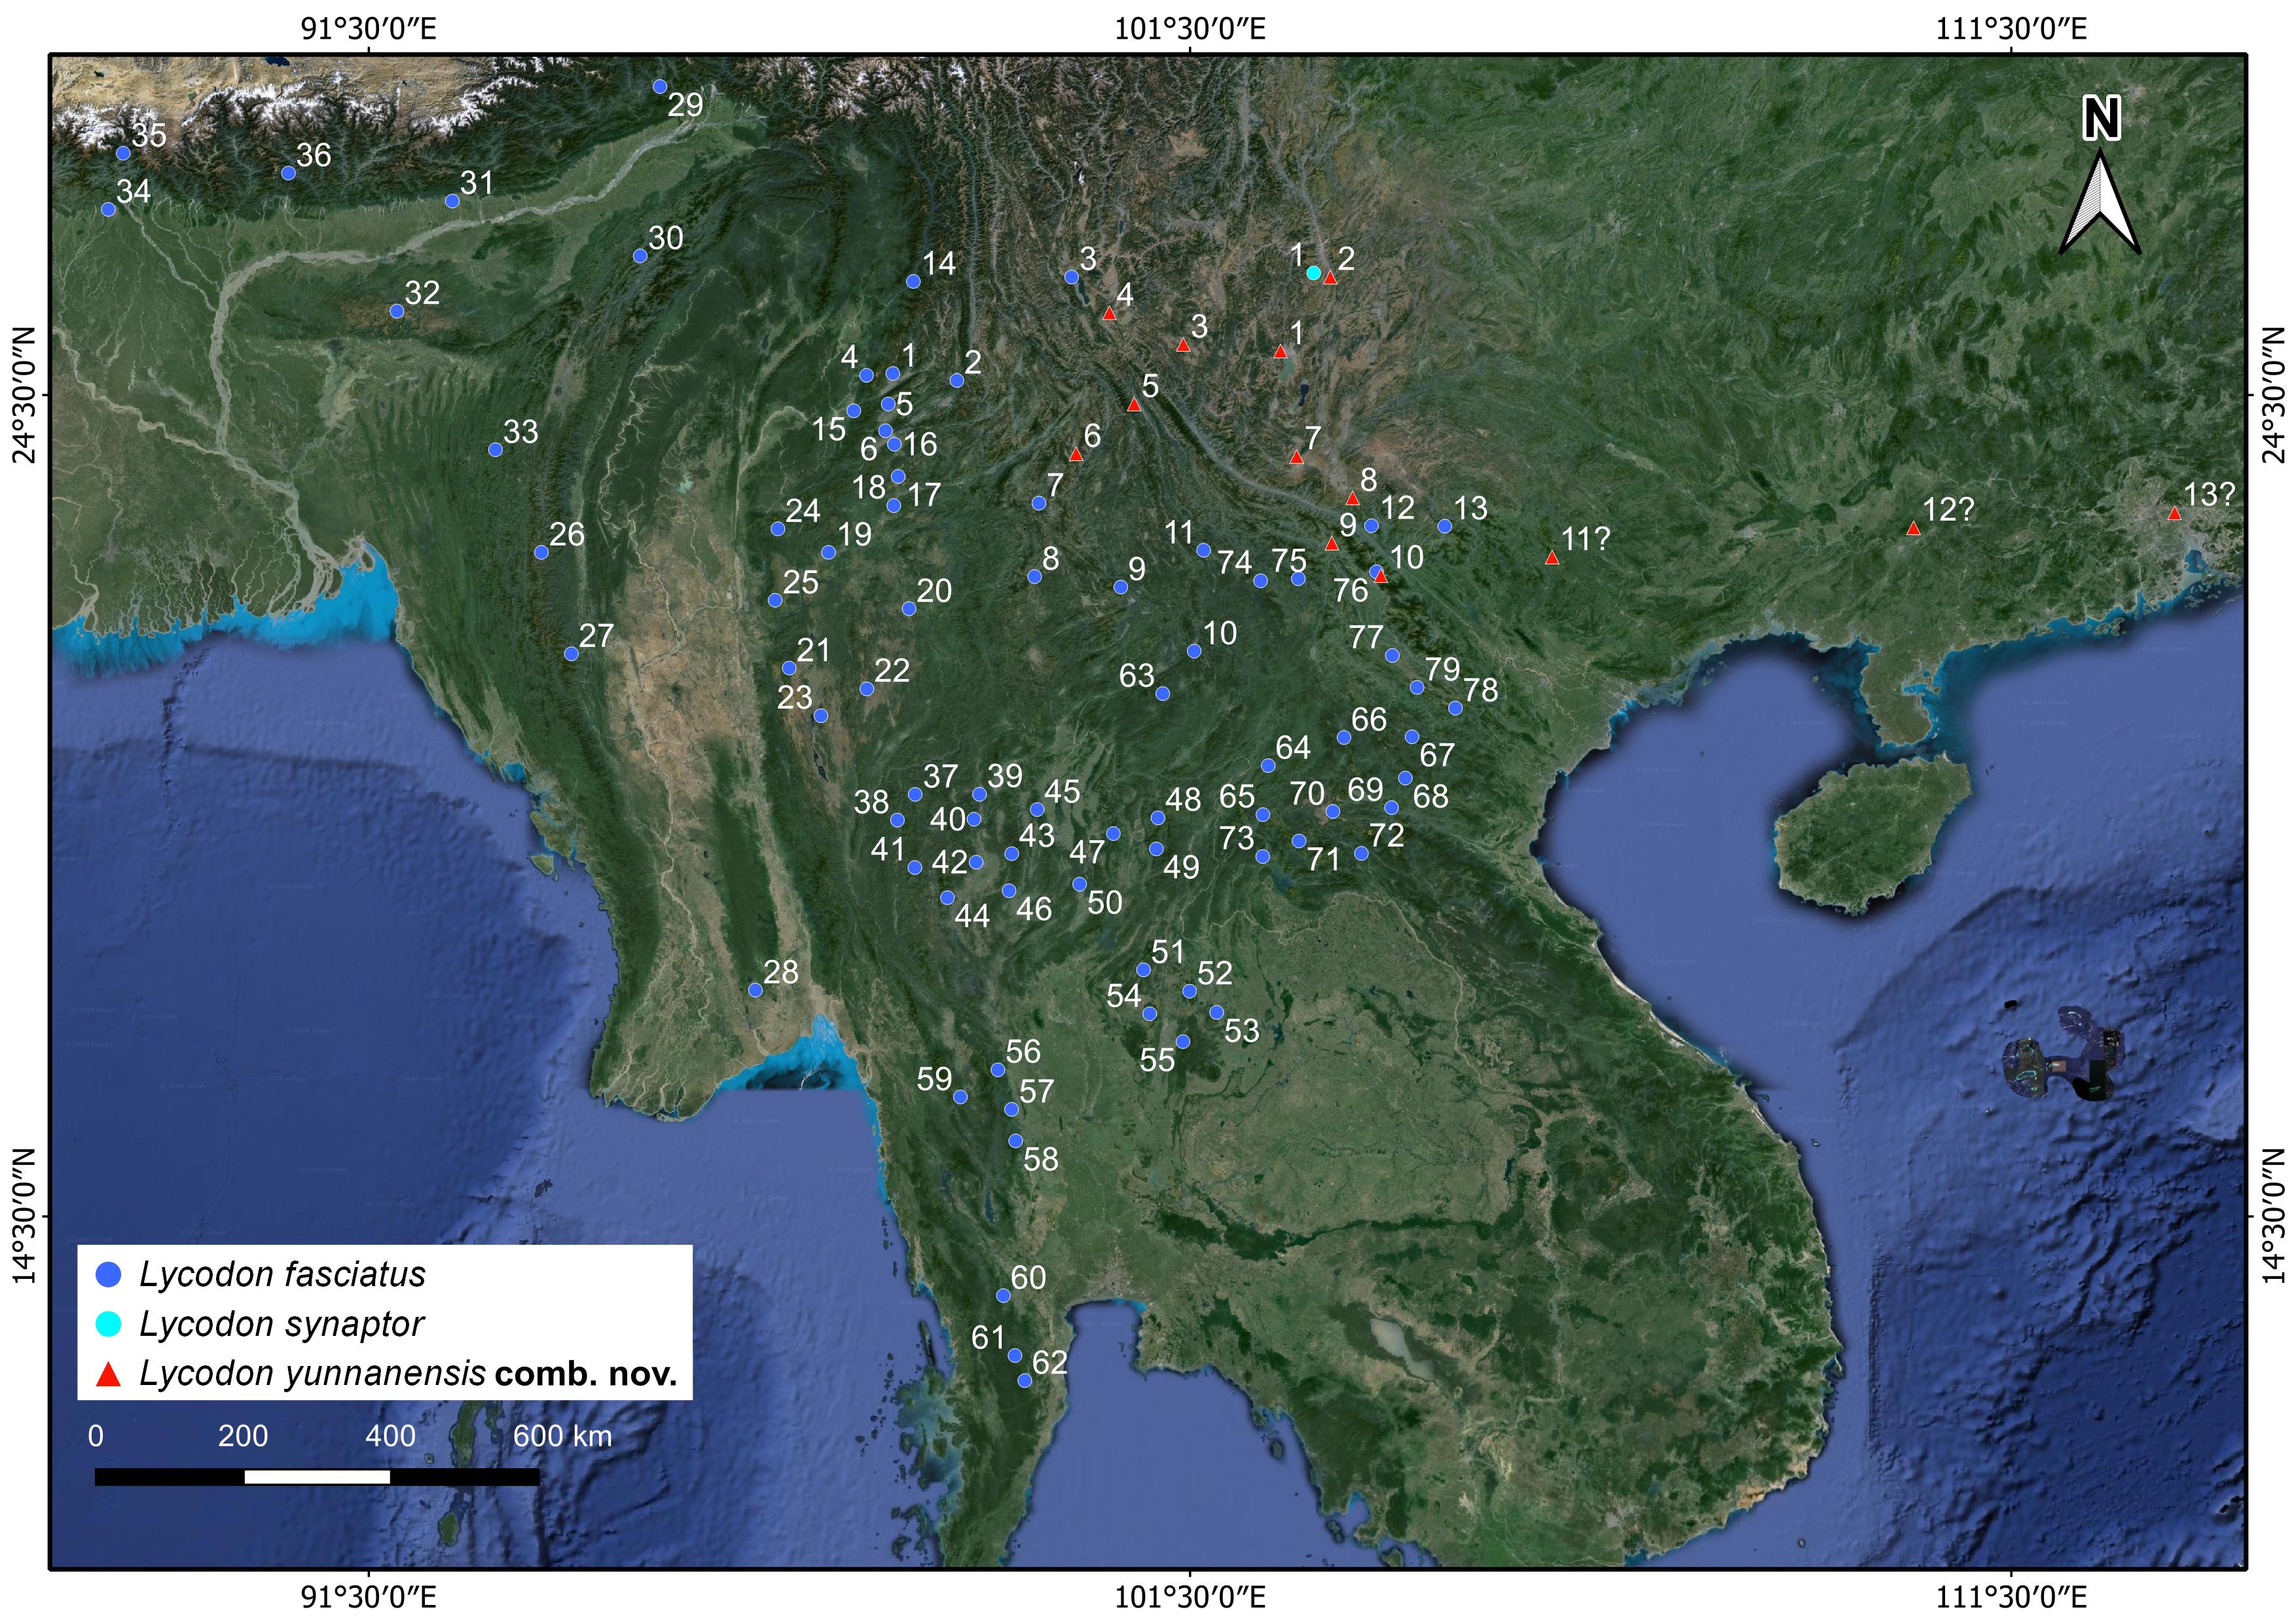The width and height of the screenshot is (2296, 1624).
Task: Click red triangle marker labeled 12?
Action: pos(1913,529)
